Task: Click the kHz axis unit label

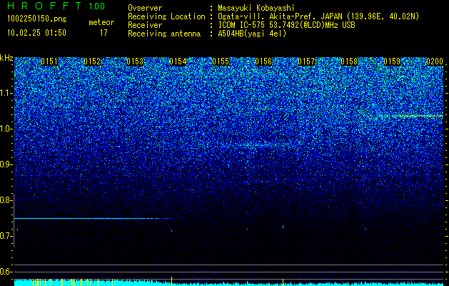Action: 6,58
